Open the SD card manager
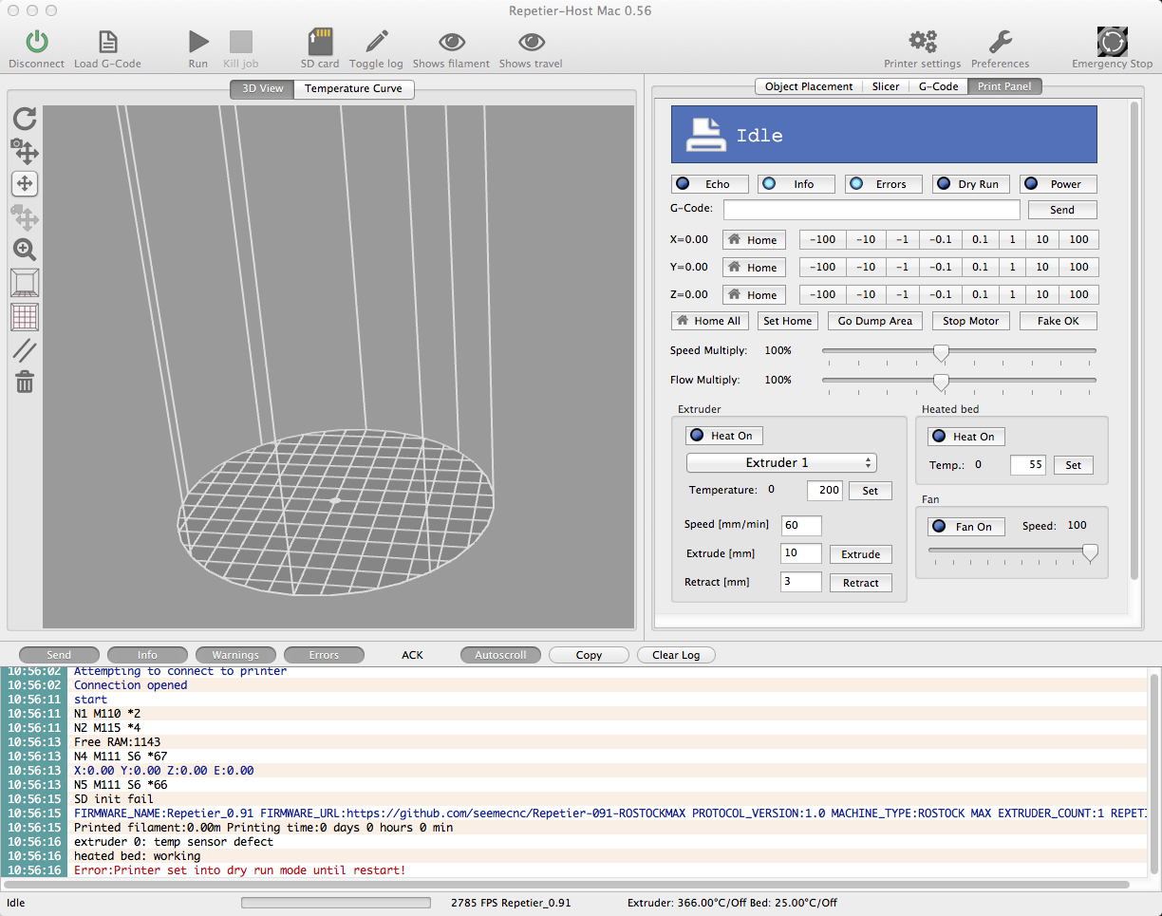Screen dimensions: 1162x916 coord(320,42)
